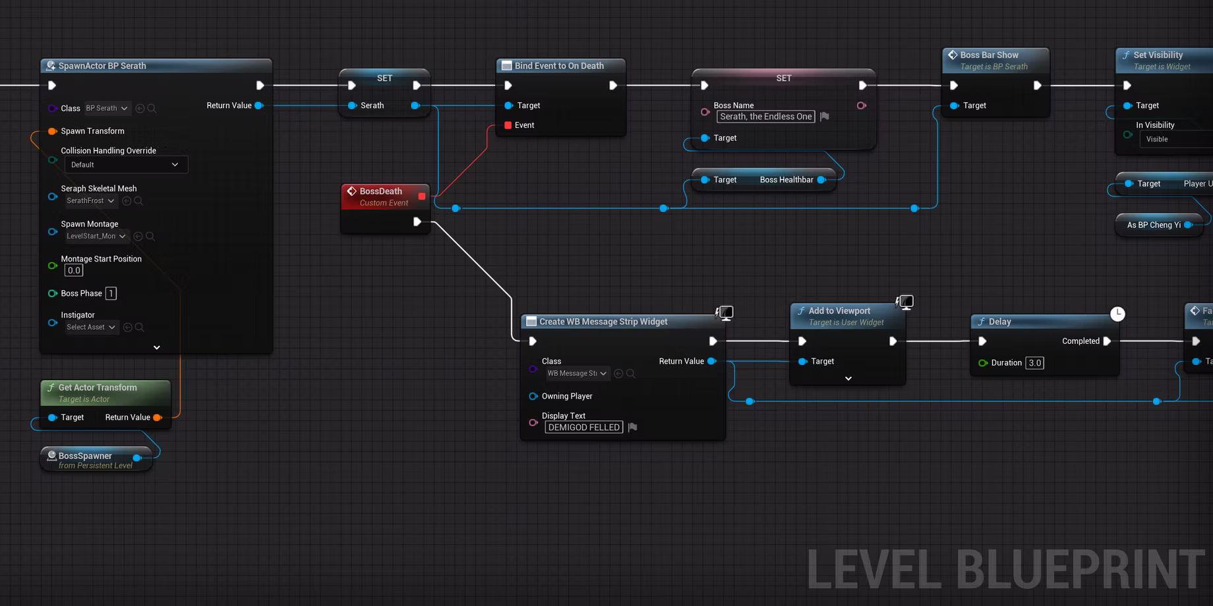1213x606 pixels.
Task: Click the Serath SET node output pin
Action: point(415,105)
